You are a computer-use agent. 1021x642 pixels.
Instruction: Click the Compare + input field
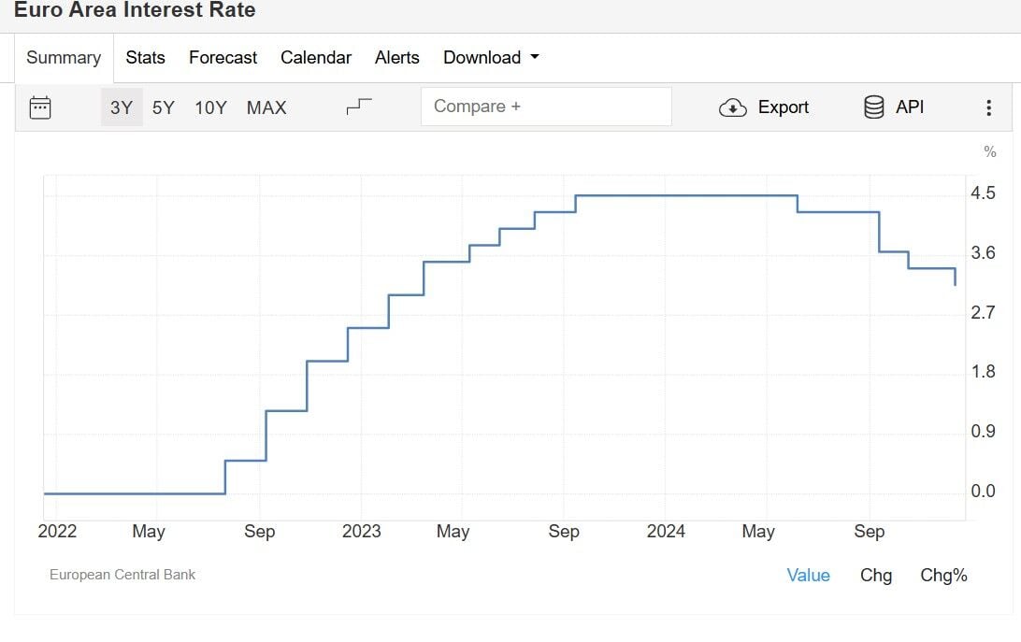(546, 107)
